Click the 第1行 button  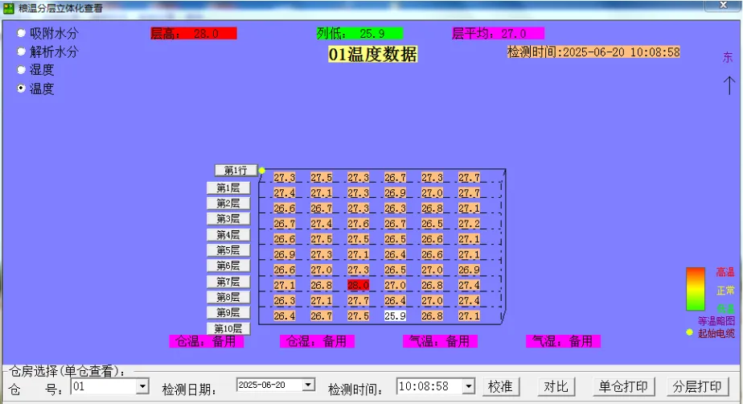[236, 171]
